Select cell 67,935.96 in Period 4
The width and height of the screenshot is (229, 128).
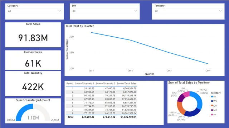(89, 99)
